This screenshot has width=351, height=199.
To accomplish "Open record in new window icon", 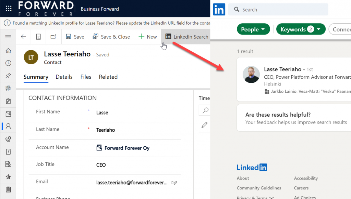I will [x=53, y=36].
